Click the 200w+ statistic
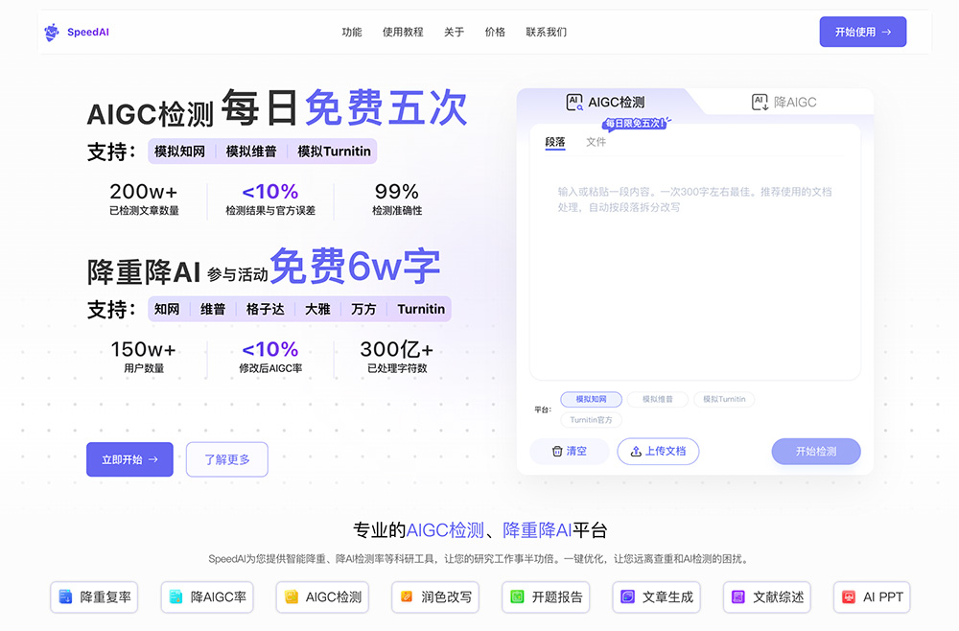Image resolution: width=959 pixels, height=631 pixels. click(144, 199)
